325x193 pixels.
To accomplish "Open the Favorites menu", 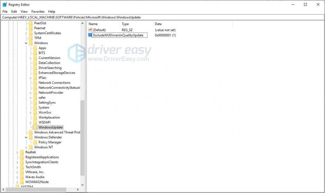I will tap(38, 11).
